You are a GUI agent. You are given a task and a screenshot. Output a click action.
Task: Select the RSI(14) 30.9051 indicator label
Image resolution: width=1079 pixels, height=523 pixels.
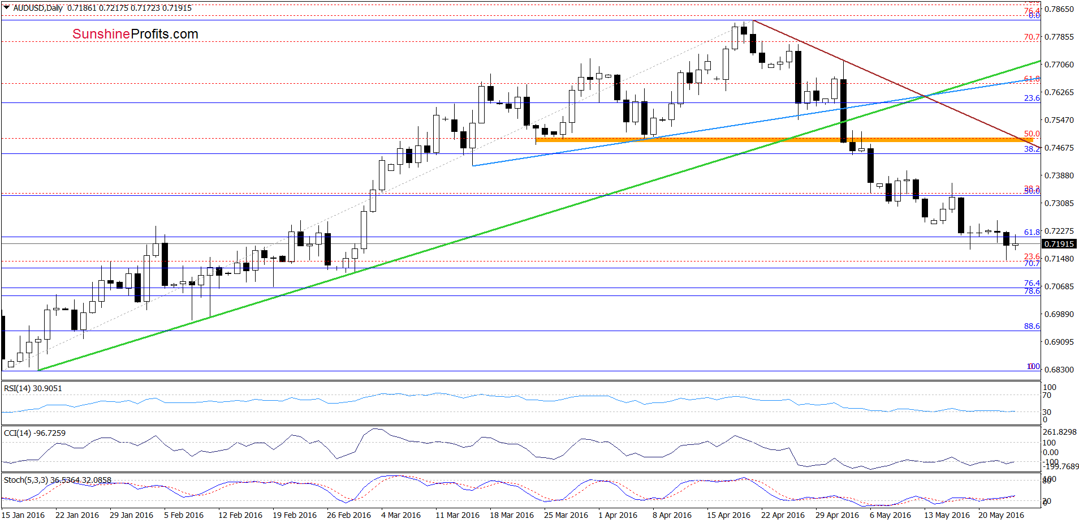point(33,388)
